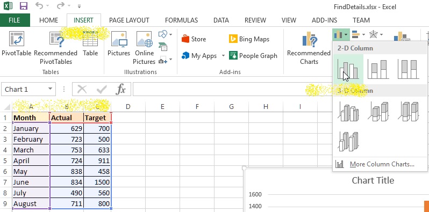Open the Radar chart icon
Screen dimensions: 429x212
374,34
